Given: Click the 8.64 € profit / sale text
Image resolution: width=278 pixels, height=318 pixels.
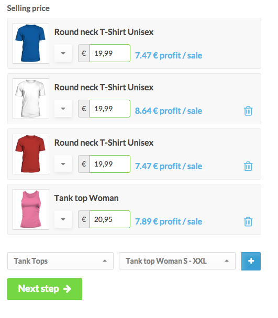Looking at the screenshot, I should tap(169, 111).
